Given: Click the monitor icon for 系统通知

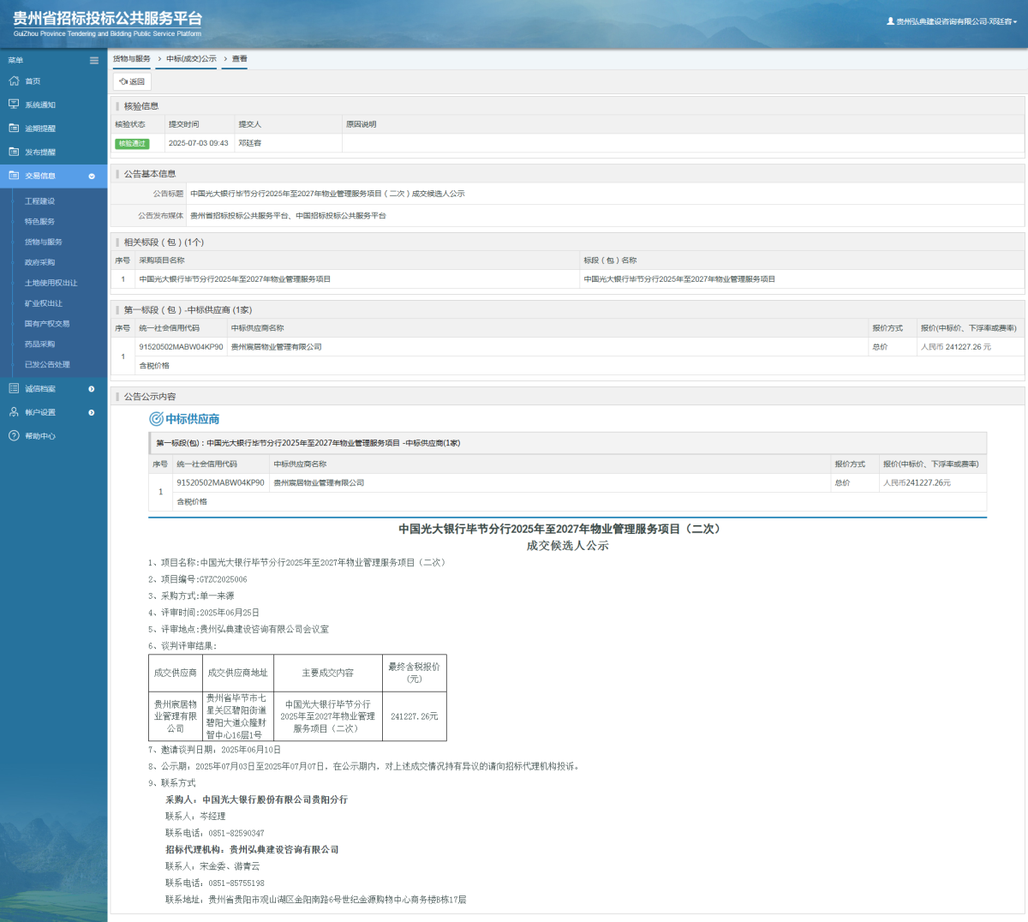Looking at the screenshot, I should (14, 105).
